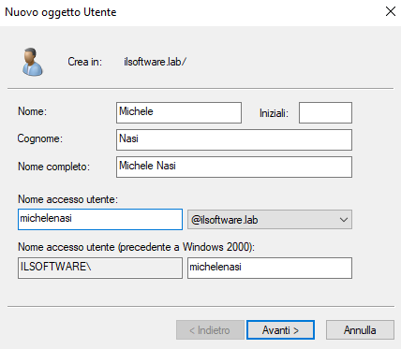Click the Nome accesso utente (precedente a Windows 2000) label

tap(137, 247)
